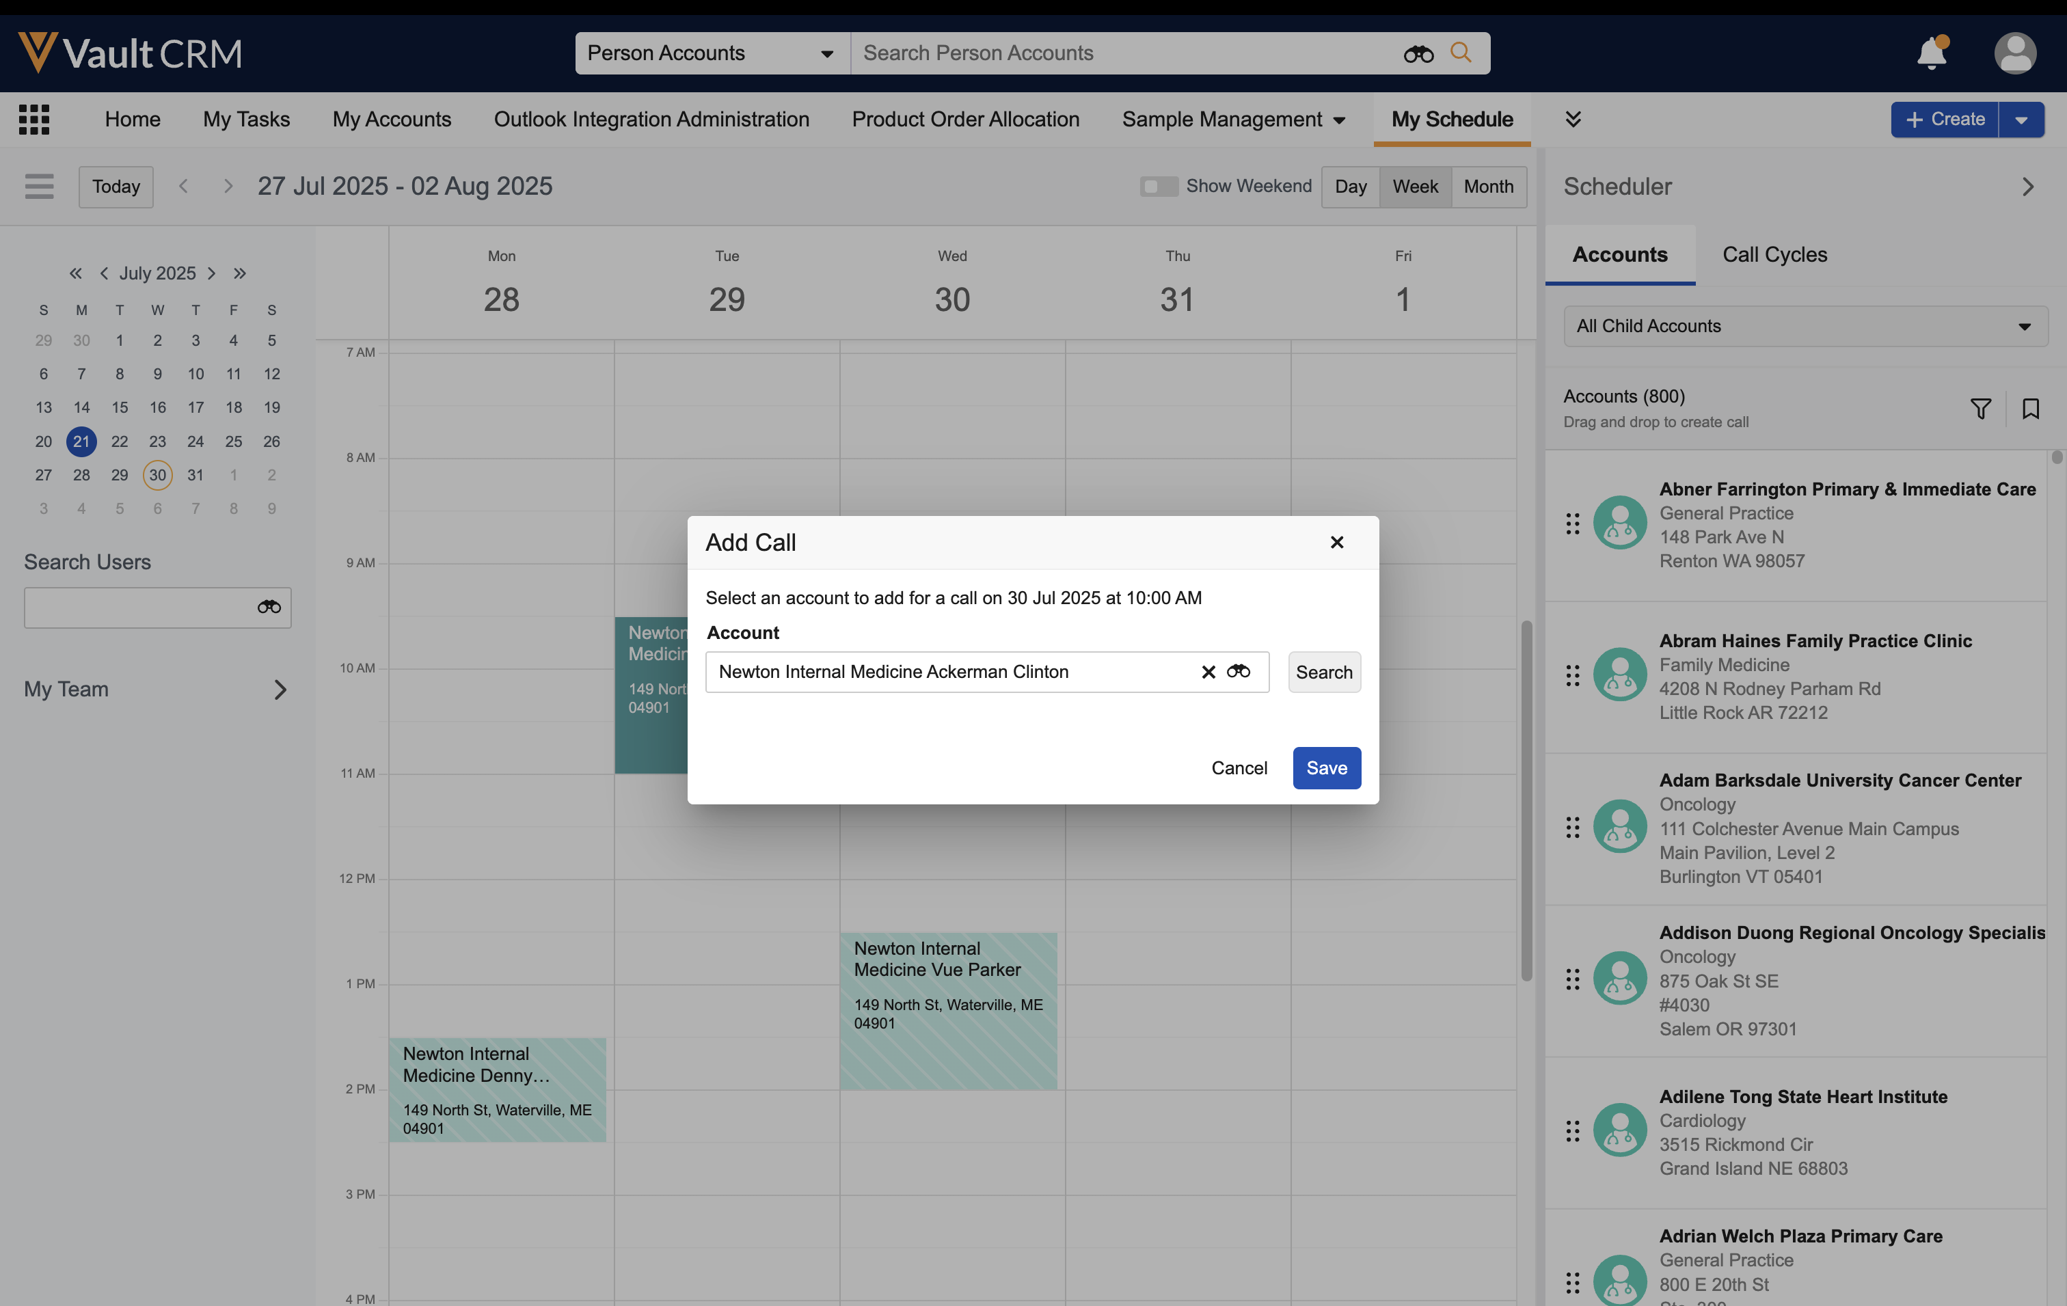Open the All Child Accounts dropdown
2067x1306 pixels.
click(1805, 326)
